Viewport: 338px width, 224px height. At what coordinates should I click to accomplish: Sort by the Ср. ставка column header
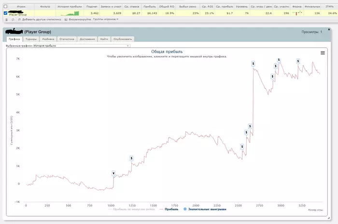click(132, 7)
